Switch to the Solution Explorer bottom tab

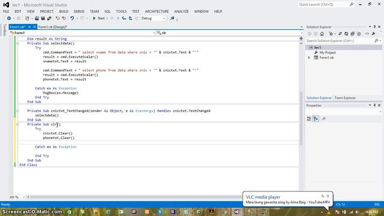pos(319,98)
